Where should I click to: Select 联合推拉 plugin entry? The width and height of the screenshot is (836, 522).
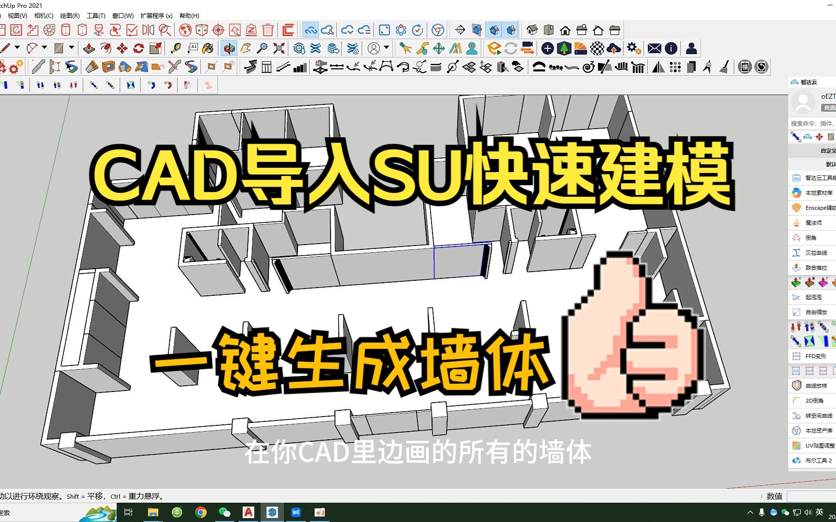click(813, 268)
